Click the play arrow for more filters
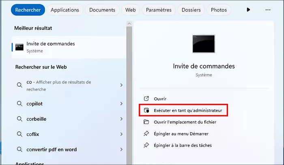This screenshot has height=165, width=284. [248, 10]
